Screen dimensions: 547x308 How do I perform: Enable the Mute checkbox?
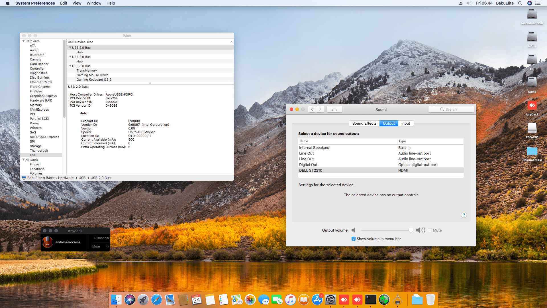[x=430, y=230]
